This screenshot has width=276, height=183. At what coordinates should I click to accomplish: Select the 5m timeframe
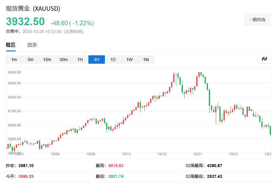[31, 59]
